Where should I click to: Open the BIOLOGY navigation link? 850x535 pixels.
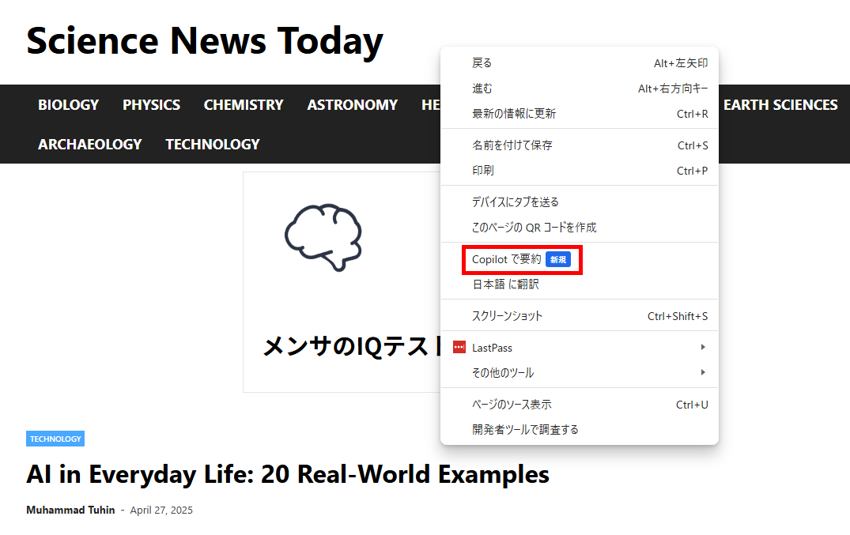[68, 104]
